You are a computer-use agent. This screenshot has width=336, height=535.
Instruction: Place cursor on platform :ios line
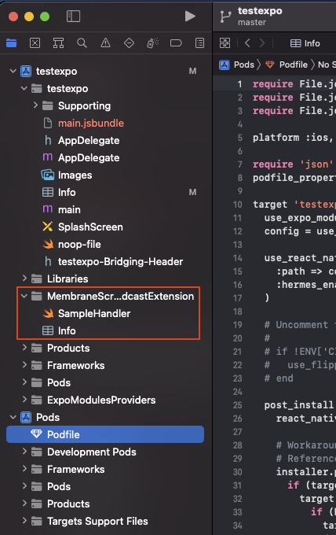293,138
